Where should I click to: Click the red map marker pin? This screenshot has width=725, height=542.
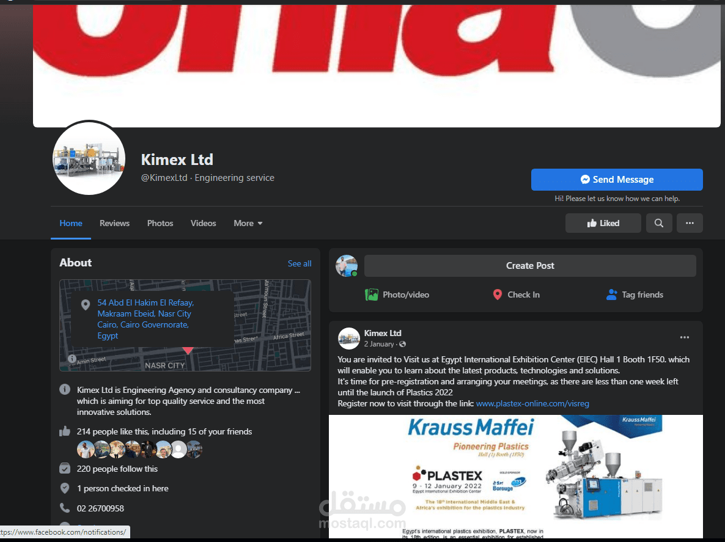point(188,350)
